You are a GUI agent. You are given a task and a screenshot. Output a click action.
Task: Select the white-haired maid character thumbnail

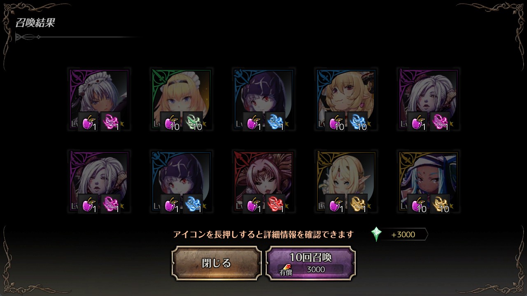(99, 99)
